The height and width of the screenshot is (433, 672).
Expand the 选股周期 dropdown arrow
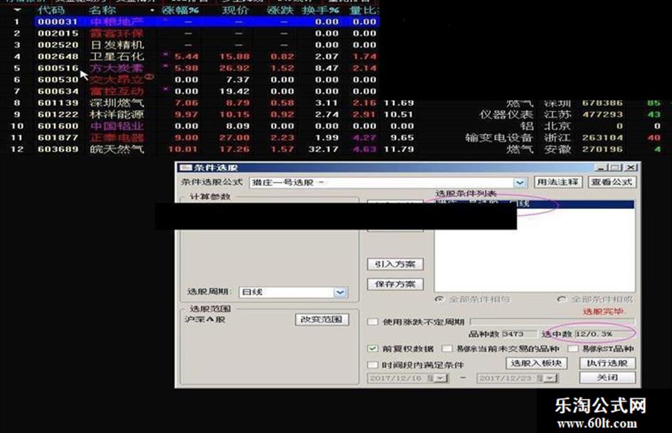point(340,292)
